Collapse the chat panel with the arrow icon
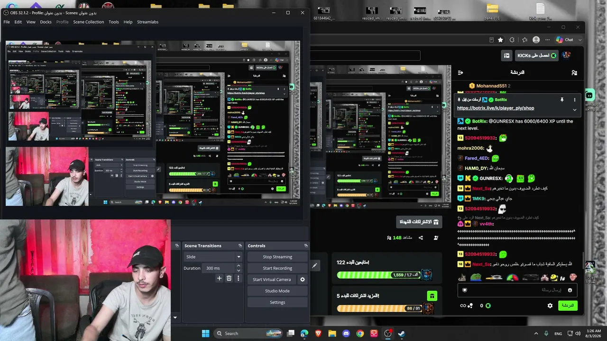The height and width of the screenshot is (341, 607). (x=460, y=72)
